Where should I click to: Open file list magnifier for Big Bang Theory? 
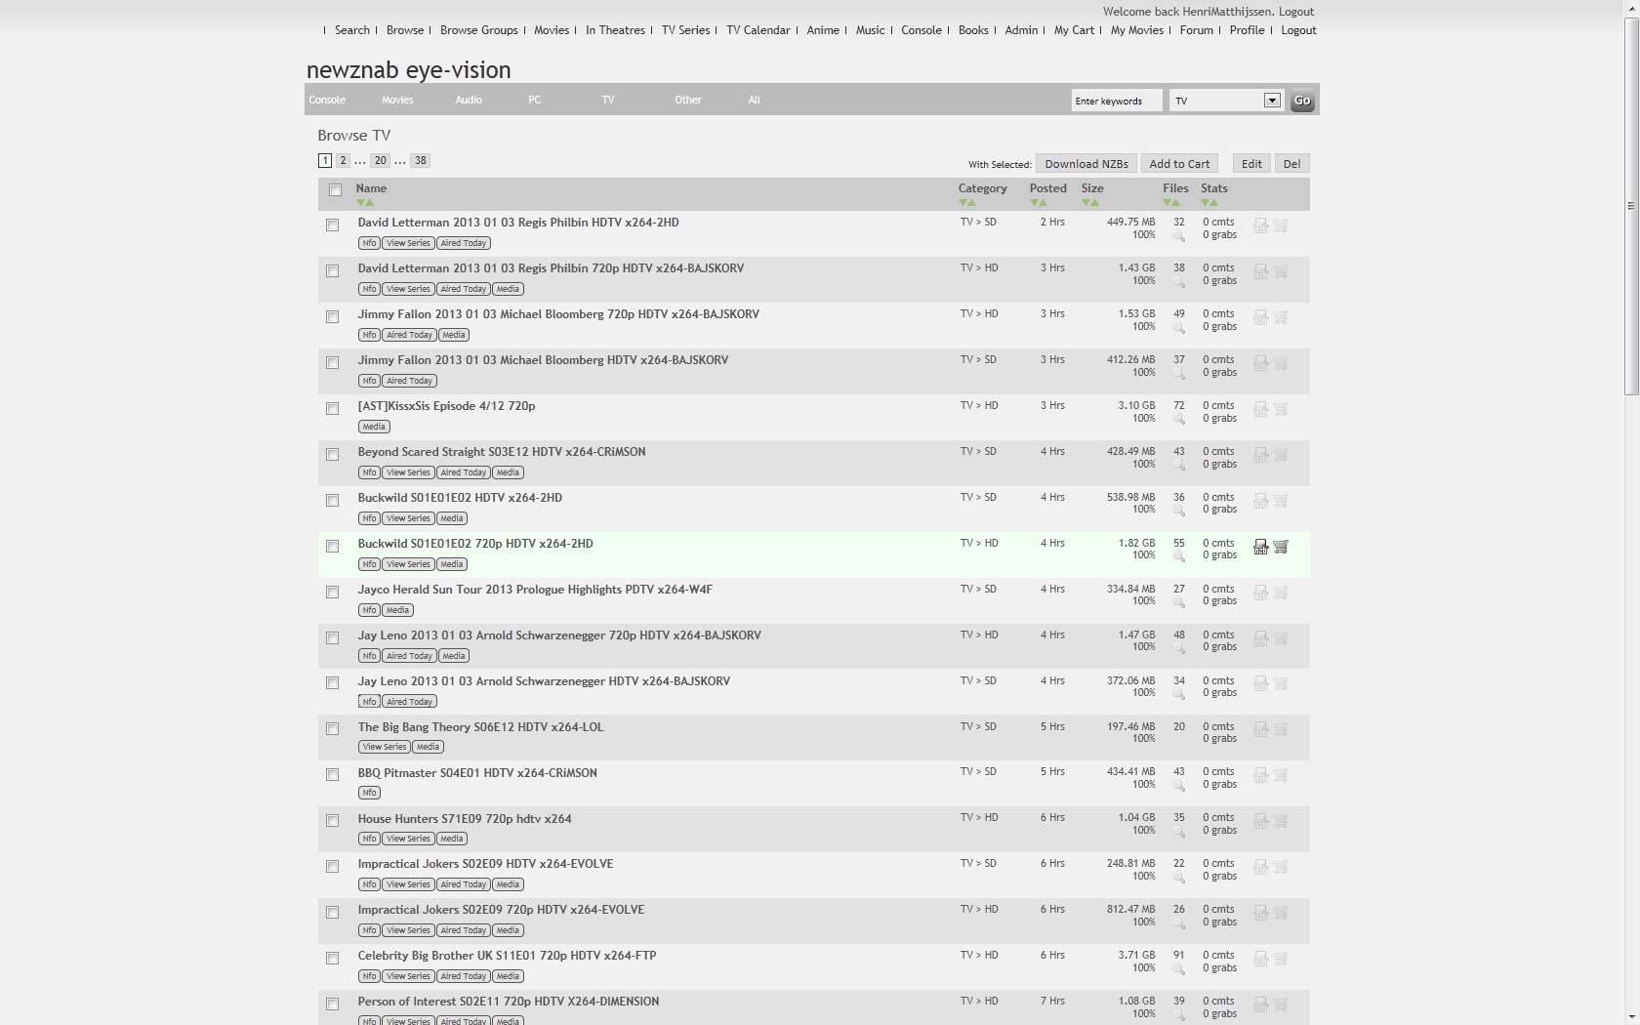1178,740
